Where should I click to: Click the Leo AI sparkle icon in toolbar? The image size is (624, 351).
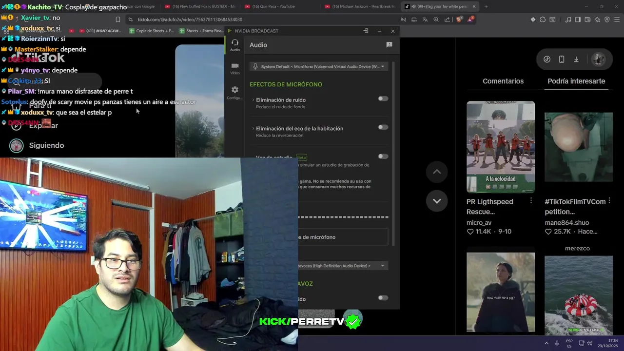(x=597, y=19)
